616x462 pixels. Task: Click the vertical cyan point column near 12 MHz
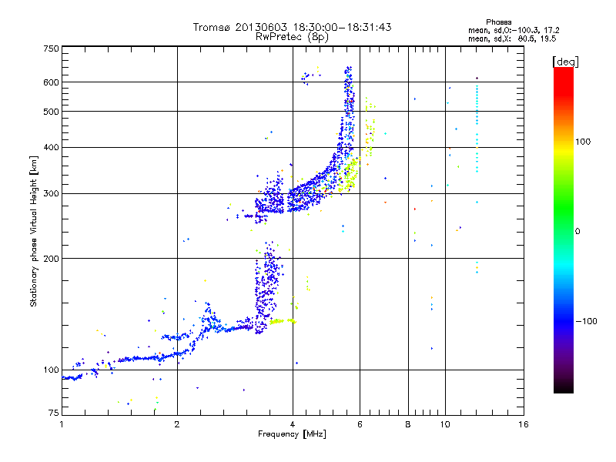point(477,129)
